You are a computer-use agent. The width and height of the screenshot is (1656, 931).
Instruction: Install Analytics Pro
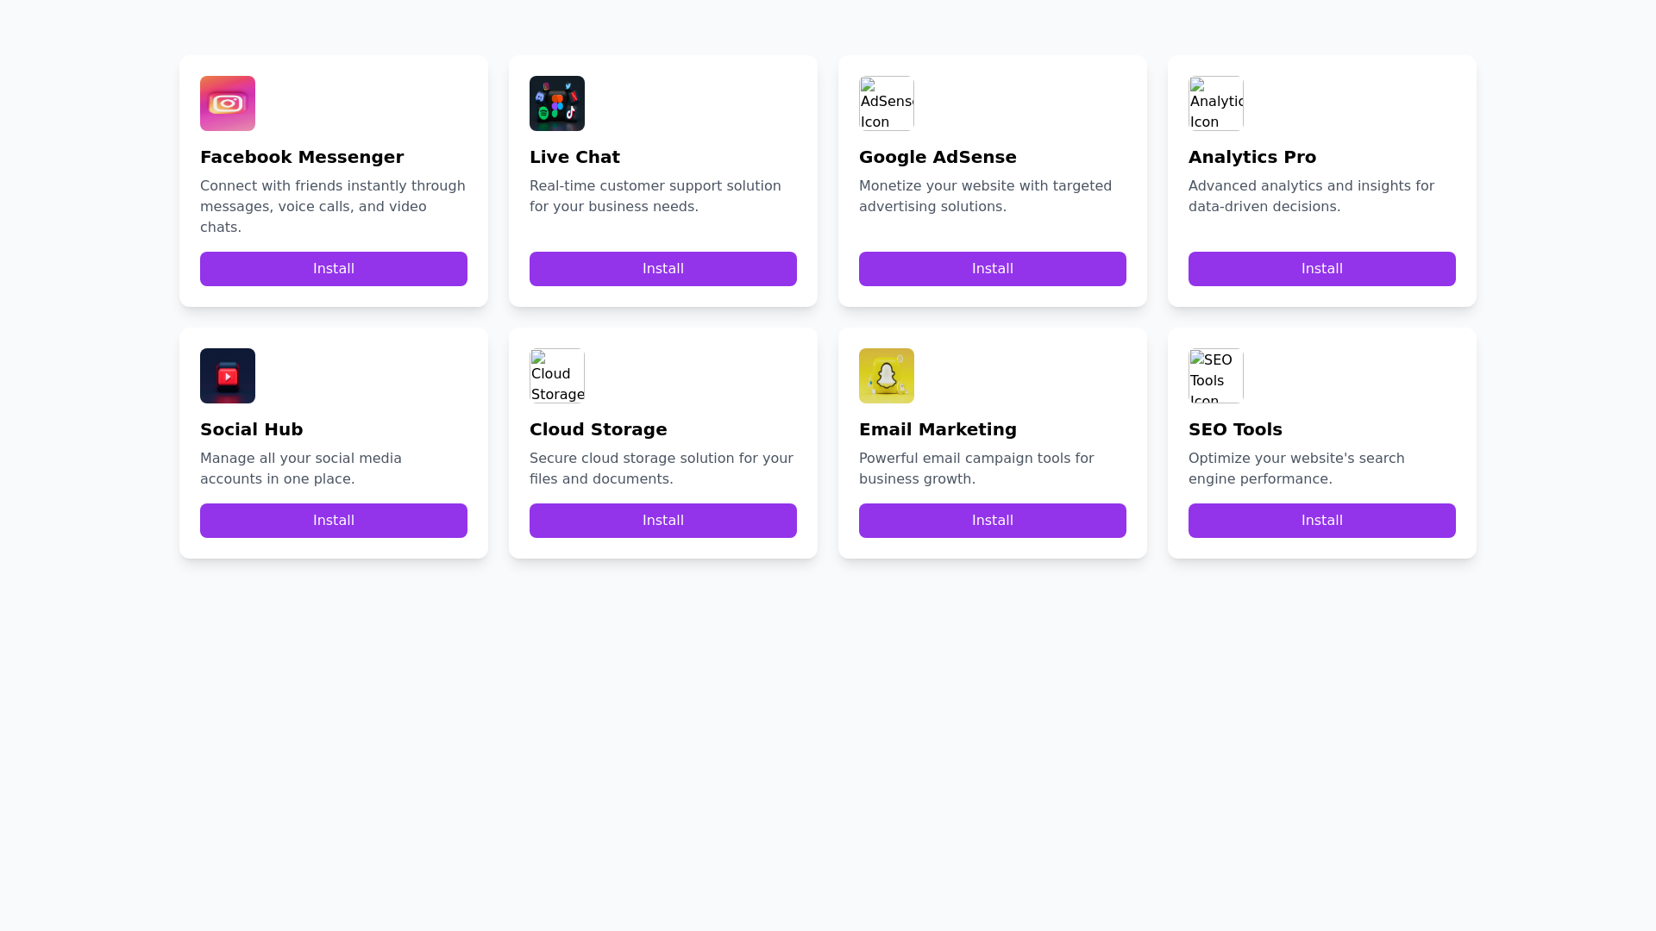(x=1321, y=268)
